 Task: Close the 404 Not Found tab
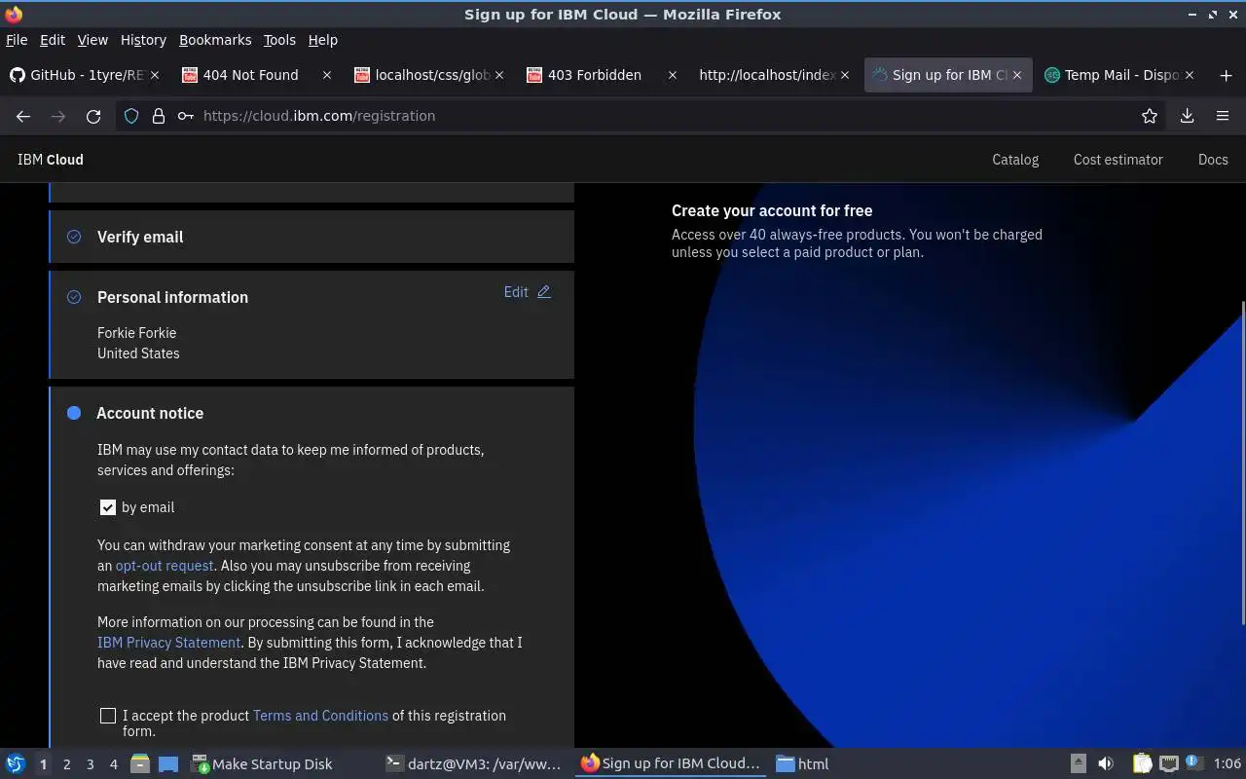[x=327, y=75]
